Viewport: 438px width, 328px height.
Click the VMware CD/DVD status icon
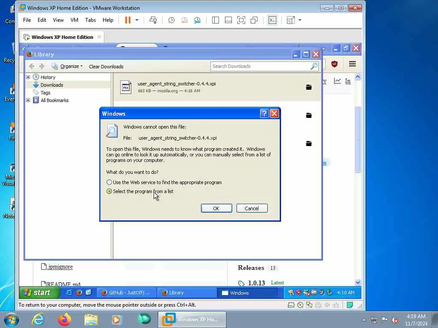tap(300, 305)
